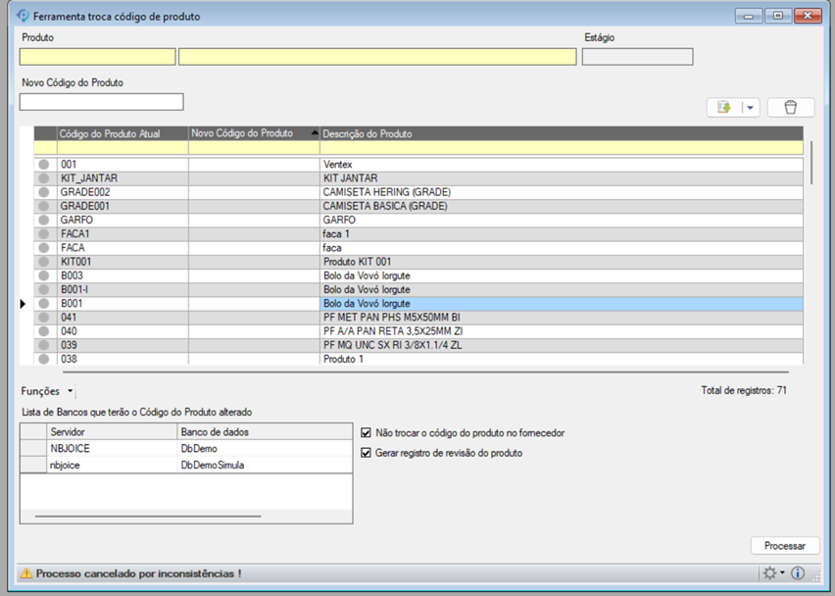Click the gray status dot for KIT001
835x596 pixels.
tap(44, 262)
